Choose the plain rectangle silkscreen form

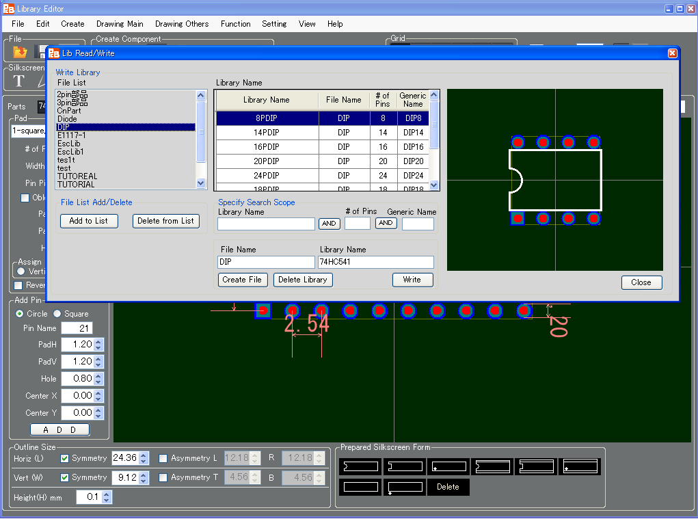click(x=360, y=487)
